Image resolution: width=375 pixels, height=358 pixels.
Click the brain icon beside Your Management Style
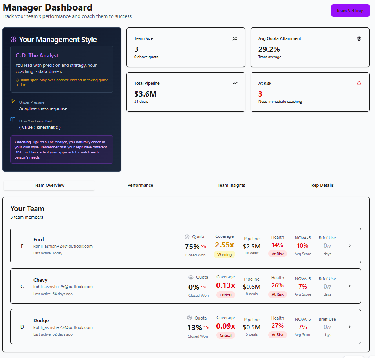tap(13, 40)
